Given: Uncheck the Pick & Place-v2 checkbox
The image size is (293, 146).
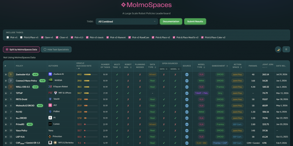Looking at the screenshot, I should tap(153, 38).
